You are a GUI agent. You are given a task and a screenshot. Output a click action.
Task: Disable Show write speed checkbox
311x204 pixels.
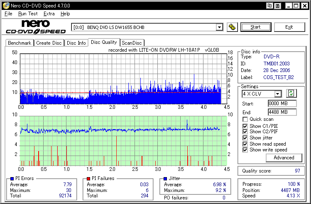point(245,150)
